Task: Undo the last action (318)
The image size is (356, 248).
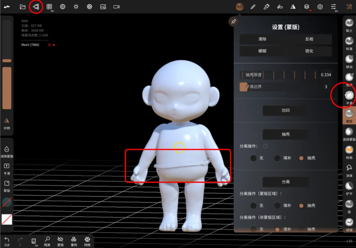Action: (7, 241)
